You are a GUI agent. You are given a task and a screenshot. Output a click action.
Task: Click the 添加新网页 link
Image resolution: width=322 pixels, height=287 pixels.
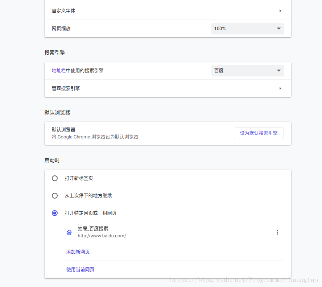[78, 252]
